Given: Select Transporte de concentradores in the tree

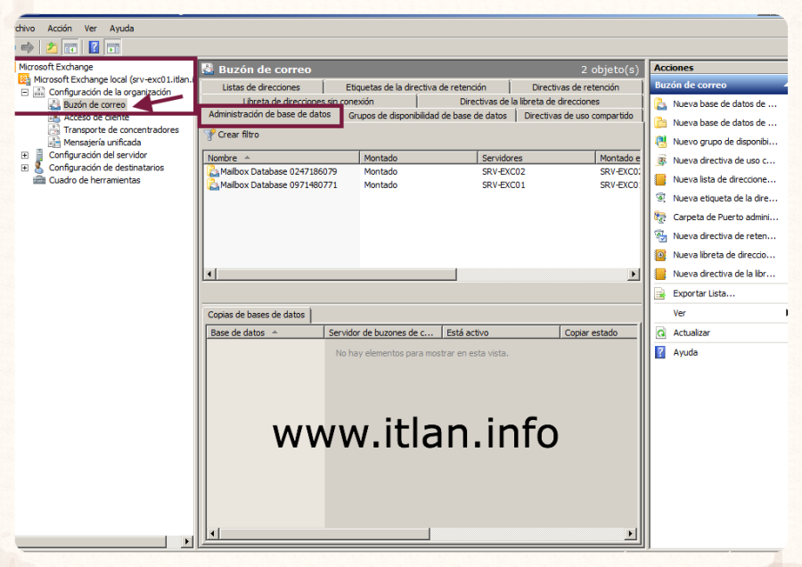Looking at the screenshot, I should tap(120, 130).
